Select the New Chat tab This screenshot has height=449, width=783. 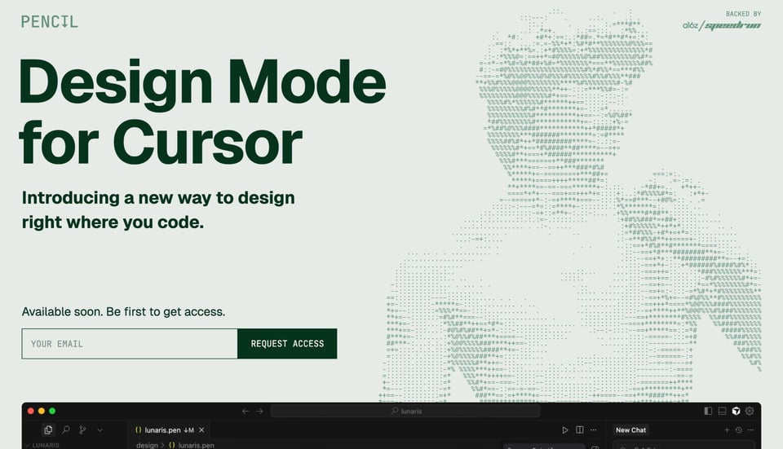tap(630, 429)
